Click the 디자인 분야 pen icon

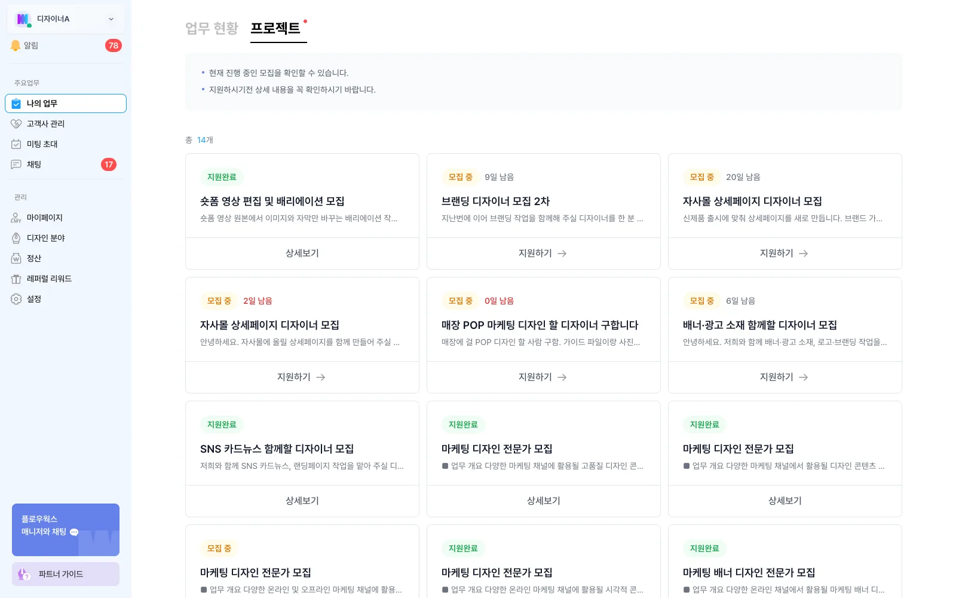(x=16, y=238)
